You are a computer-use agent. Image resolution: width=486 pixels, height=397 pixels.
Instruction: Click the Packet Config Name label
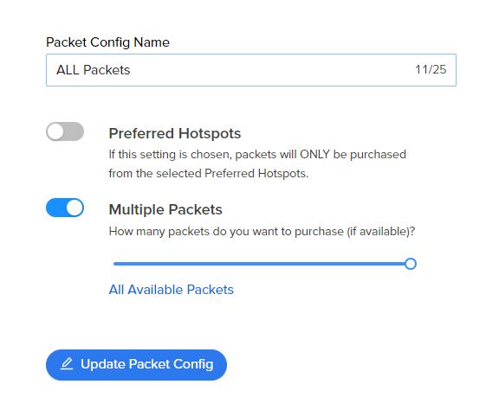[107, 42]
